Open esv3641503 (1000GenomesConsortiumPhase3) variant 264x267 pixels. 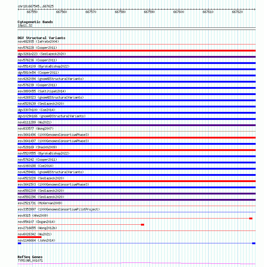point(53,184)
